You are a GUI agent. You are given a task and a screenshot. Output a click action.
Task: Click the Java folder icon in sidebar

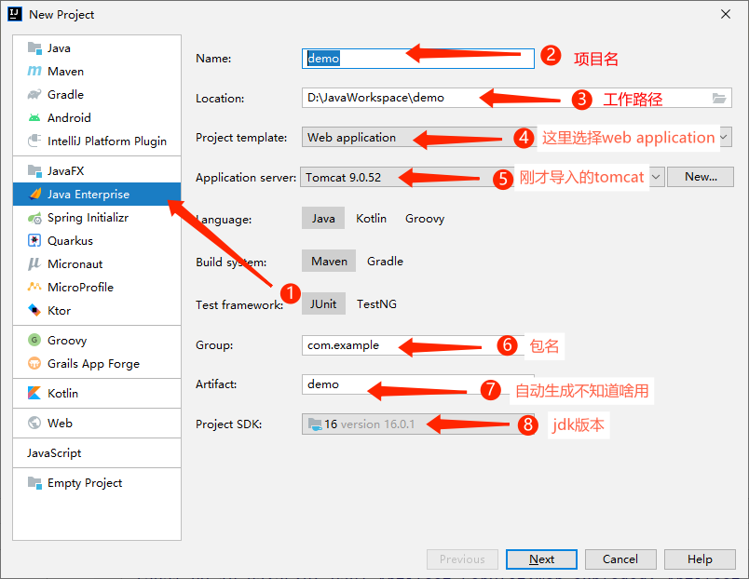[x=34, y=47]
